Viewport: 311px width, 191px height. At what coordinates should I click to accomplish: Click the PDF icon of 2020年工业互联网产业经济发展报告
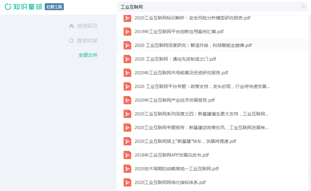tap(127, 100)
